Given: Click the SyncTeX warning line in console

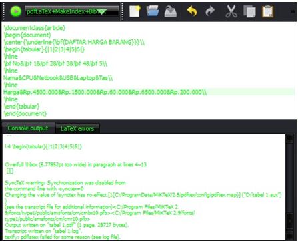Looking at the screenshot, I should click(65, 183).
